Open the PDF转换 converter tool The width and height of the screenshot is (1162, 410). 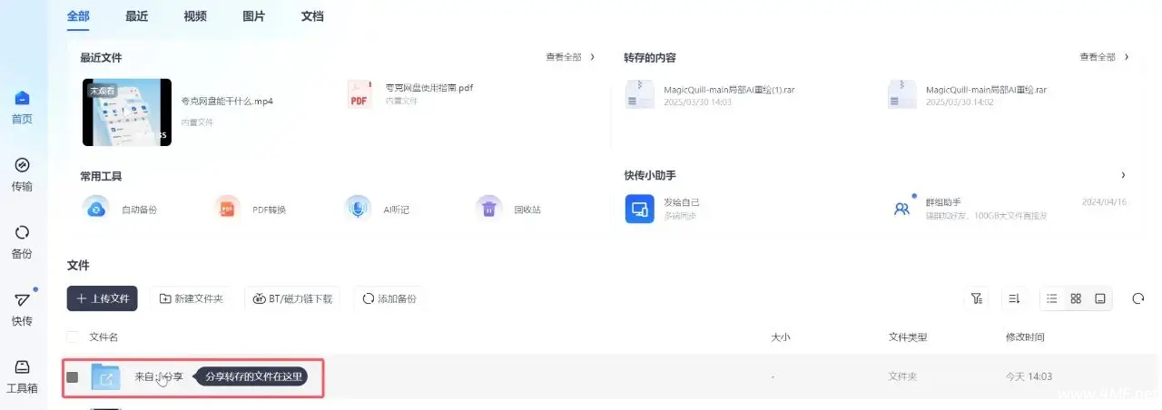227,209
